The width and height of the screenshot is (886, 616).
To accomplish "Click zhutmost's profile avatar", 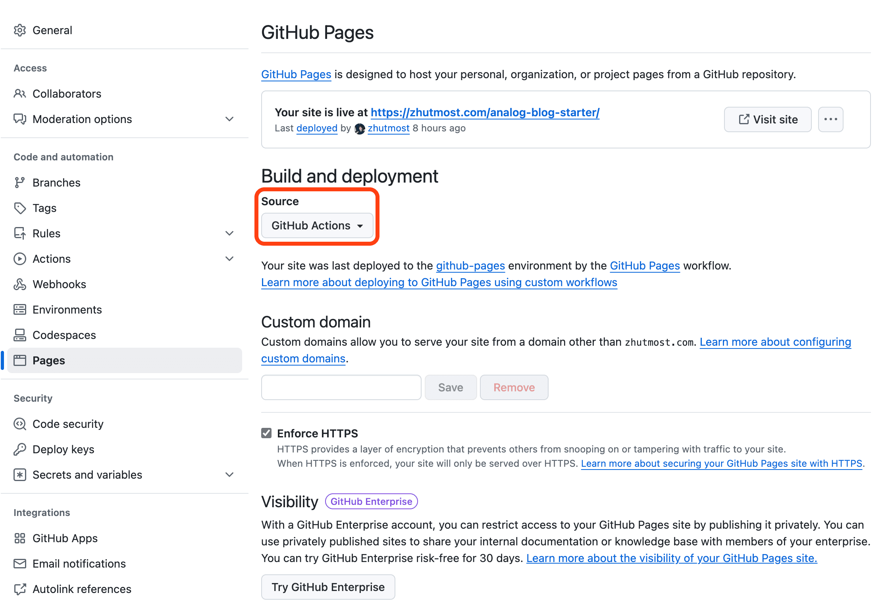I will coord(360,129).
